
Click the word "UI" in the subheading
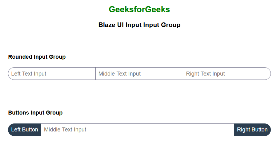point(120,25)
